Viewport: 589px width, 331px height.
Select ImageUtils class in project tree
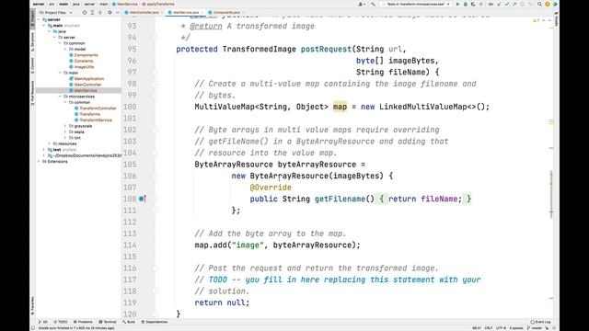(x=82, y=67)
